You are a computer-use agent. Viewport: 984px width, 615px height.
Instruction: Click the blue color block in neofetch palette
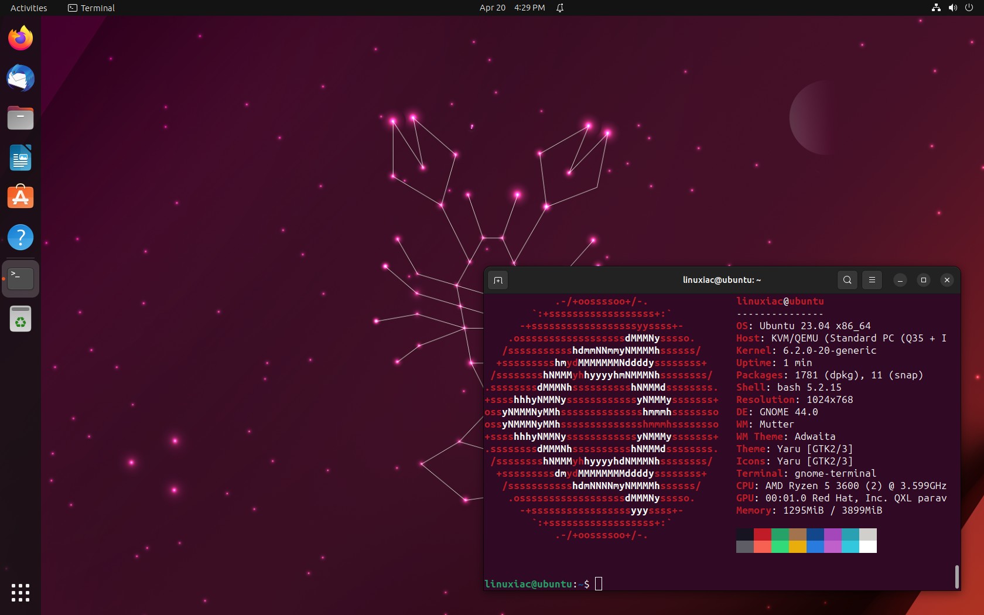click(815, 534)
